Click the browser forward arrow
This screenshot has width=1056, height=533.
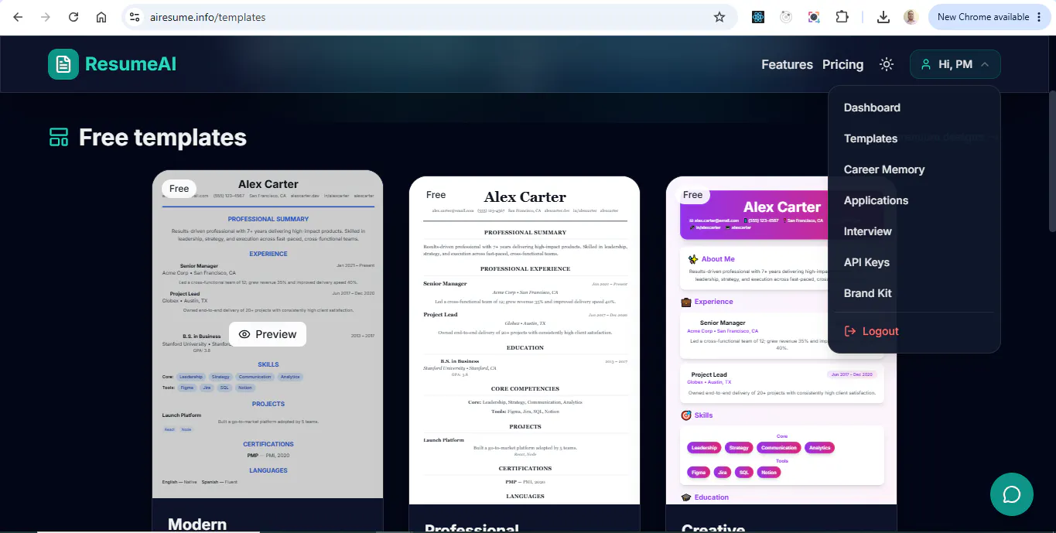click(46, 17)
